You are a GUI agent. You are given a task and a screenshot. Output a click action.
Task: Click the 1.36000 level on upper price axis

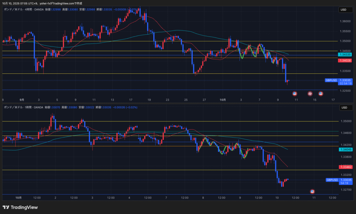tap(345, 21)
